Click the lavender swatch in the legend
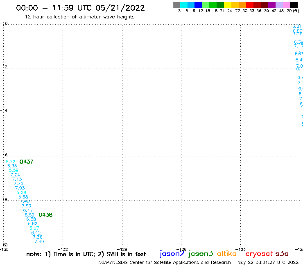This screenshot has height=266, width=303. (279, 5)
